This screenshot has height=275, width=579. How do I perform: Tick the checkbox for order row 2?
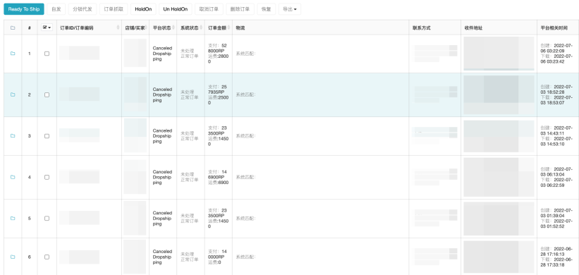click(x=47, y=95)
